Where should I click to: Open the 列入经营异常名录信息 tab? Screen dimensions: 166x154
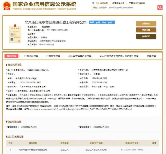80,56
